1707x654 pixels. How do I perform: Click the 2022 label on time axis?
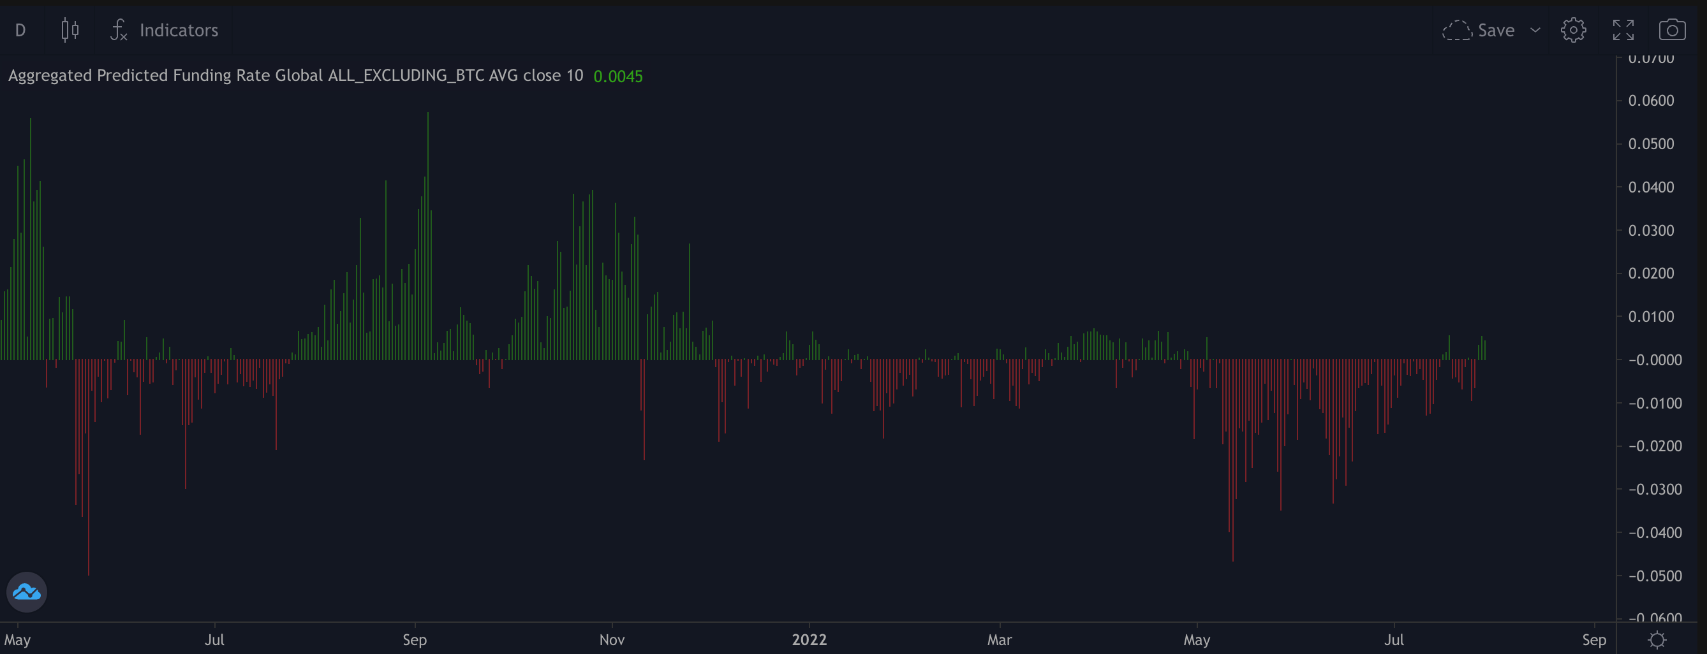click(x=809, y=640)
